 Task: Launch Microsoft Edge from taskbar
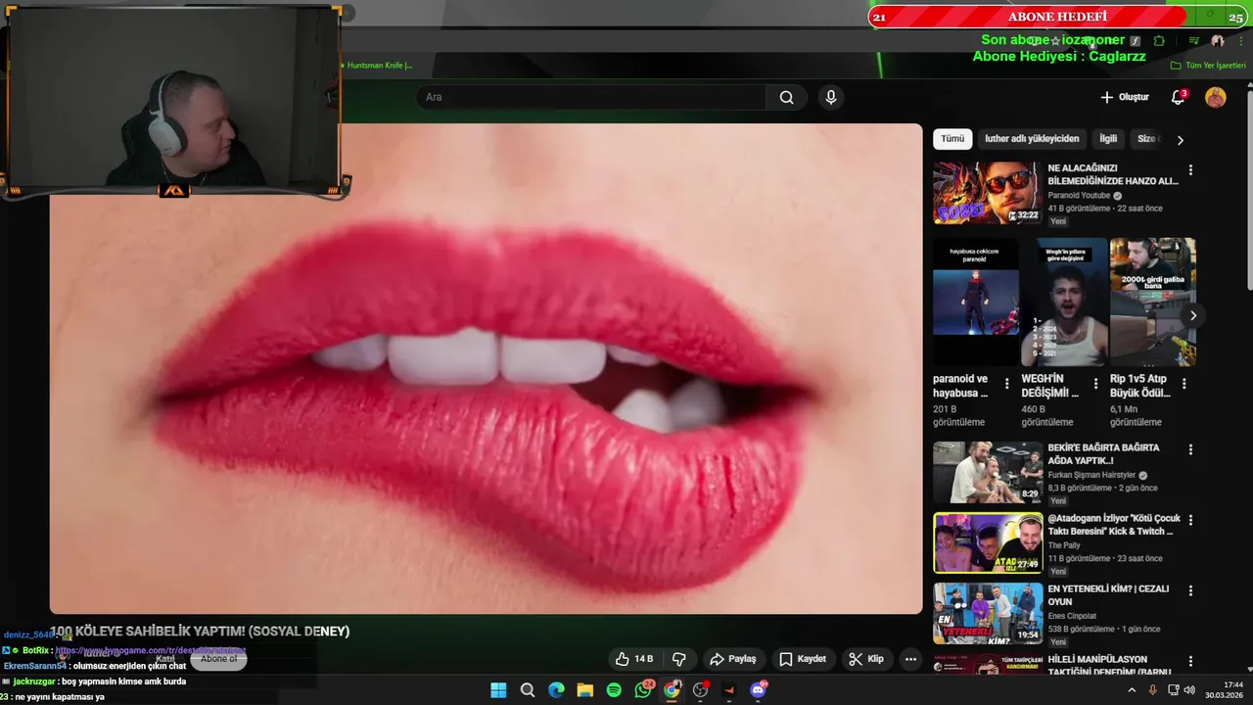(x=556, y=690)
